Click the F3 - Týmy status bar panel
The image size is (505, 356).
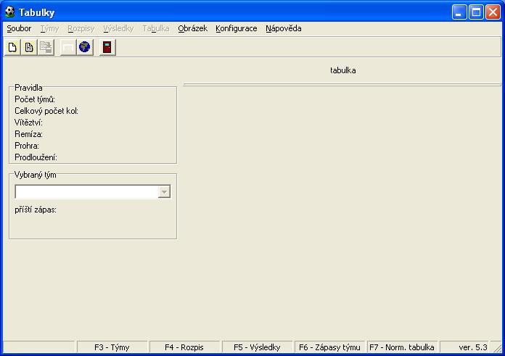[112, 347]
